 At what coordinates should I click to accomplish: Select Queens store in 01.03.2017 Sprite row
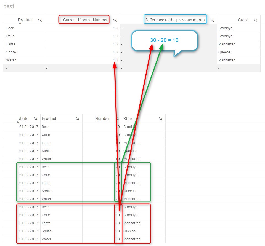(129, 231)
